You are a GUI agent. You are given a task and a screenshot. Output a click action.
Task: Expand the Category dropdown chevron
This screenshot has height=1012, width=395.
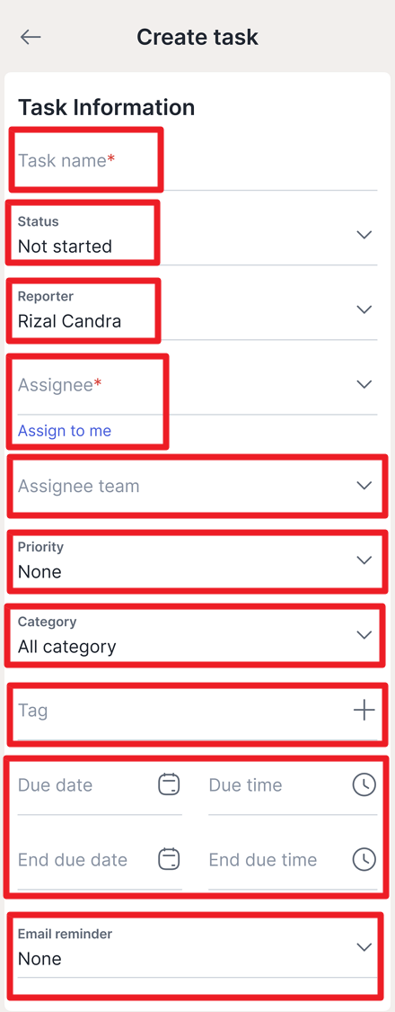364,635
